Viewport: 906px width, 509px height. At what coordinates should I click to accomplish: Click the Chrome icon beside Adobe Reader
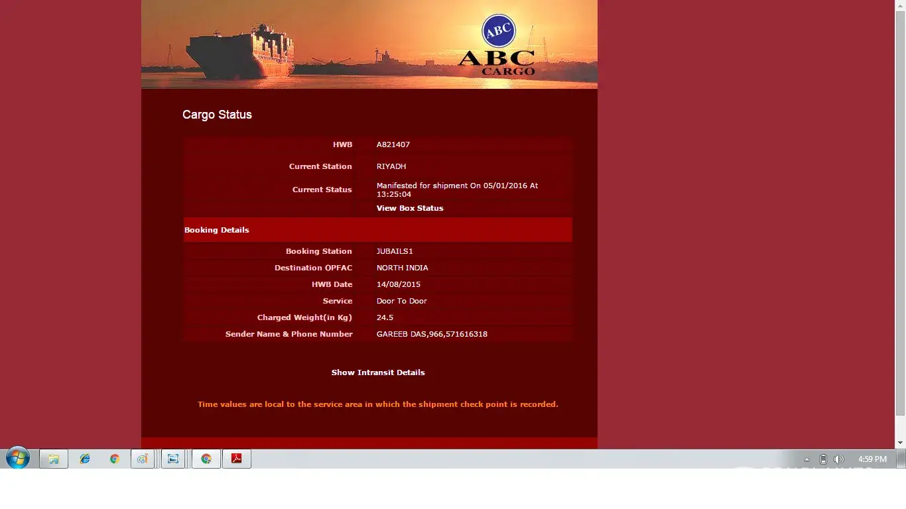[x=206, y=459]
